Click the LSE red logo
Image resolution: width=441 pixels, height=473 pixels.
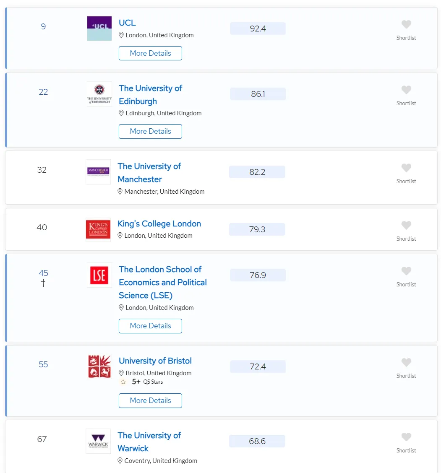point(99,275)
